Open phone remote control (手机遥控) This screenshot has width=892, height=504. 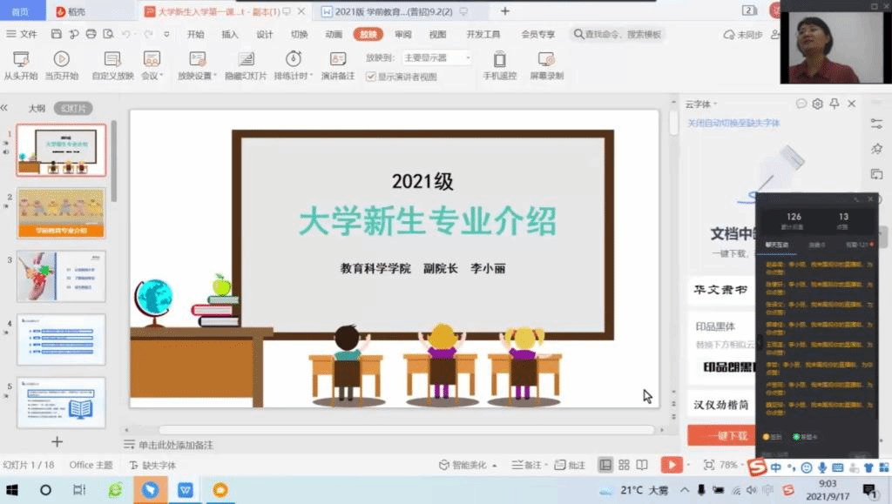tap(499, 65)
